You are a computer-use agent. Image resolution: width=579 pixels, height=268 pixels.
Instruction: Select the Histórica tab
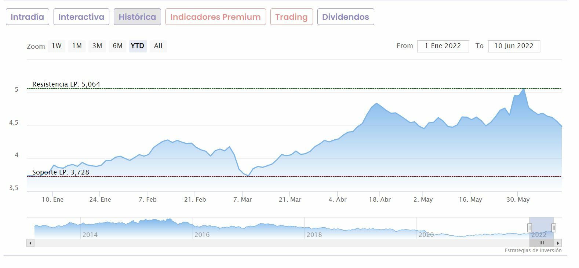[x=137, y=17]
